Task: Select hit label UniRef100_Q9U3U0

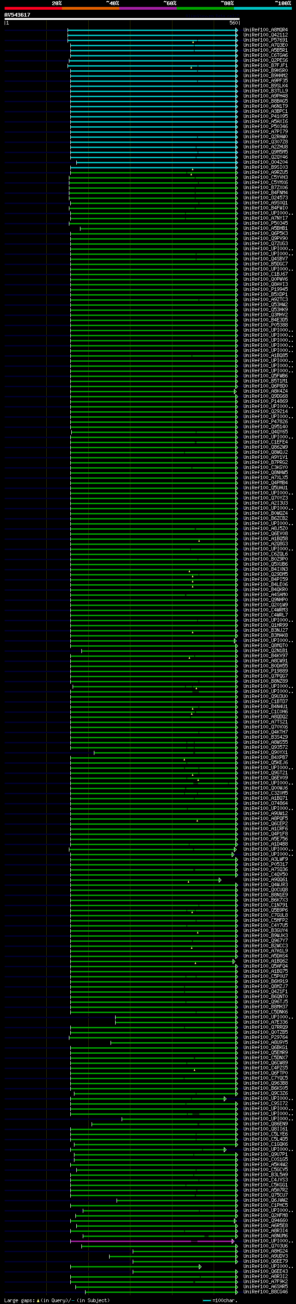Action: coord(265,696)
